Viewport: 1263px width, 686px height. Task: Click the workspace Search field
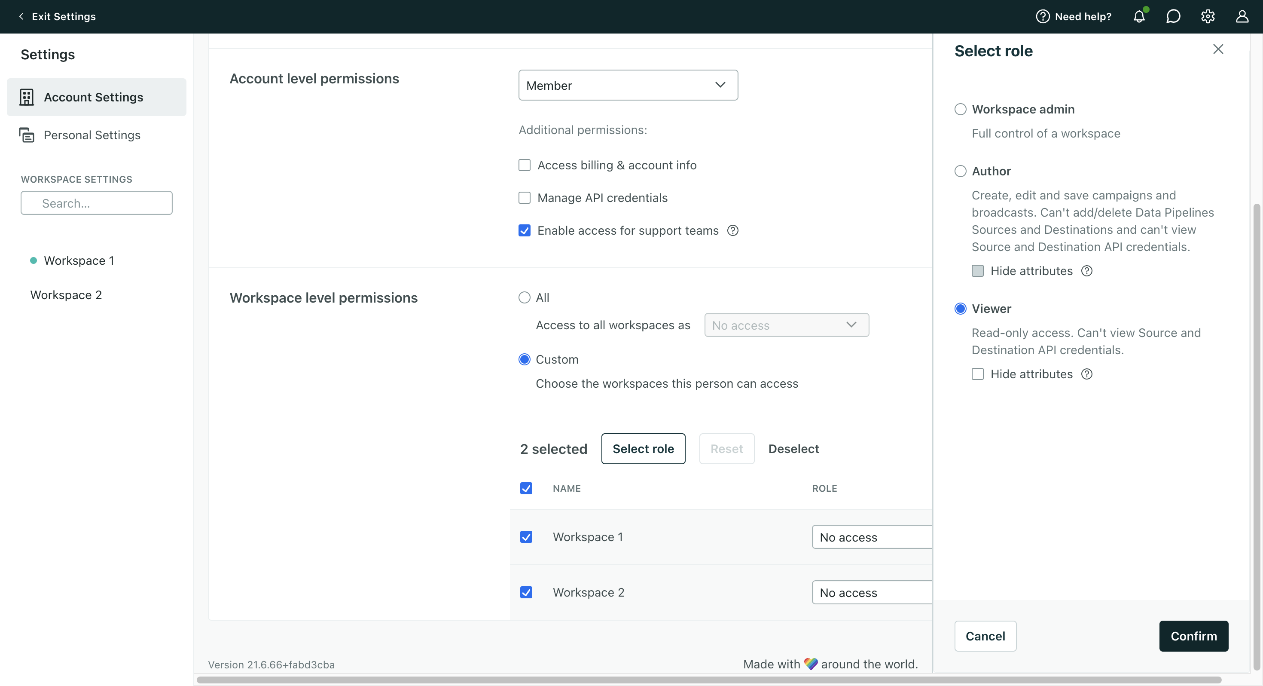(x=97, y=202)
